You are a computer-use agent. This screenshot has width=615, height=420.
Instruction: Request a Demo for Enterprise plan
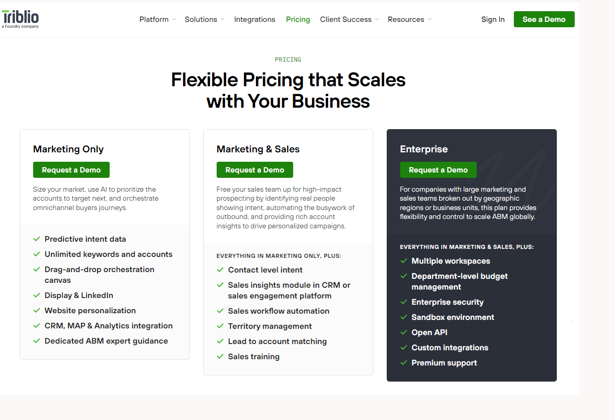pyautogui.click(x=438, y=170)
